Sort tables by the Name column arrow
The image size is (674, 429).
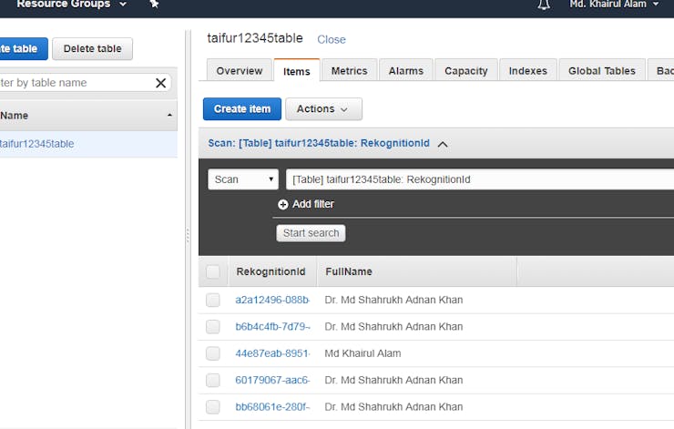(169, 116)
